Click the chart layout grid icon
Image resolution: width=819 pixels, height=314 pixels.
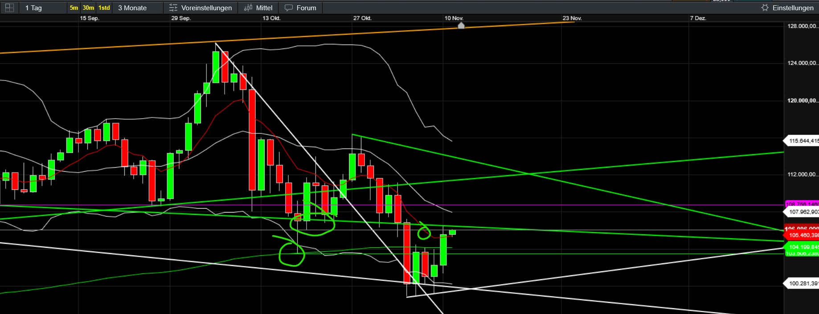click(x=9, y=8)
